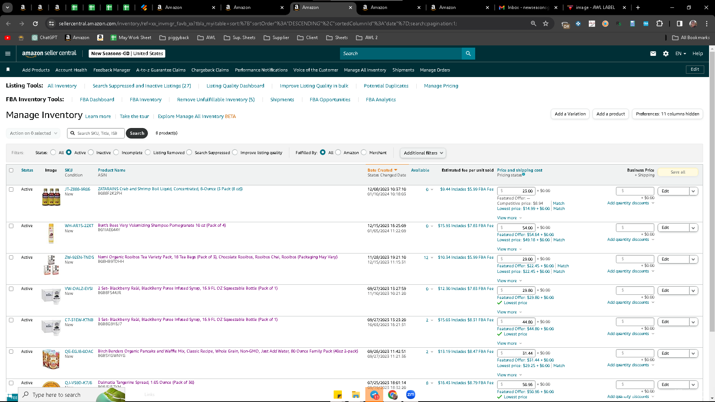
Task: Open the Amazon logo bookmark icon
Action: (x=100, y=38)
